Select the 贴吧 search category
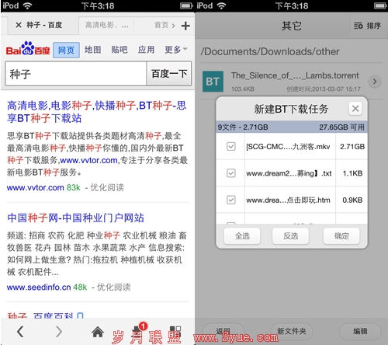 tap(120, 50)
